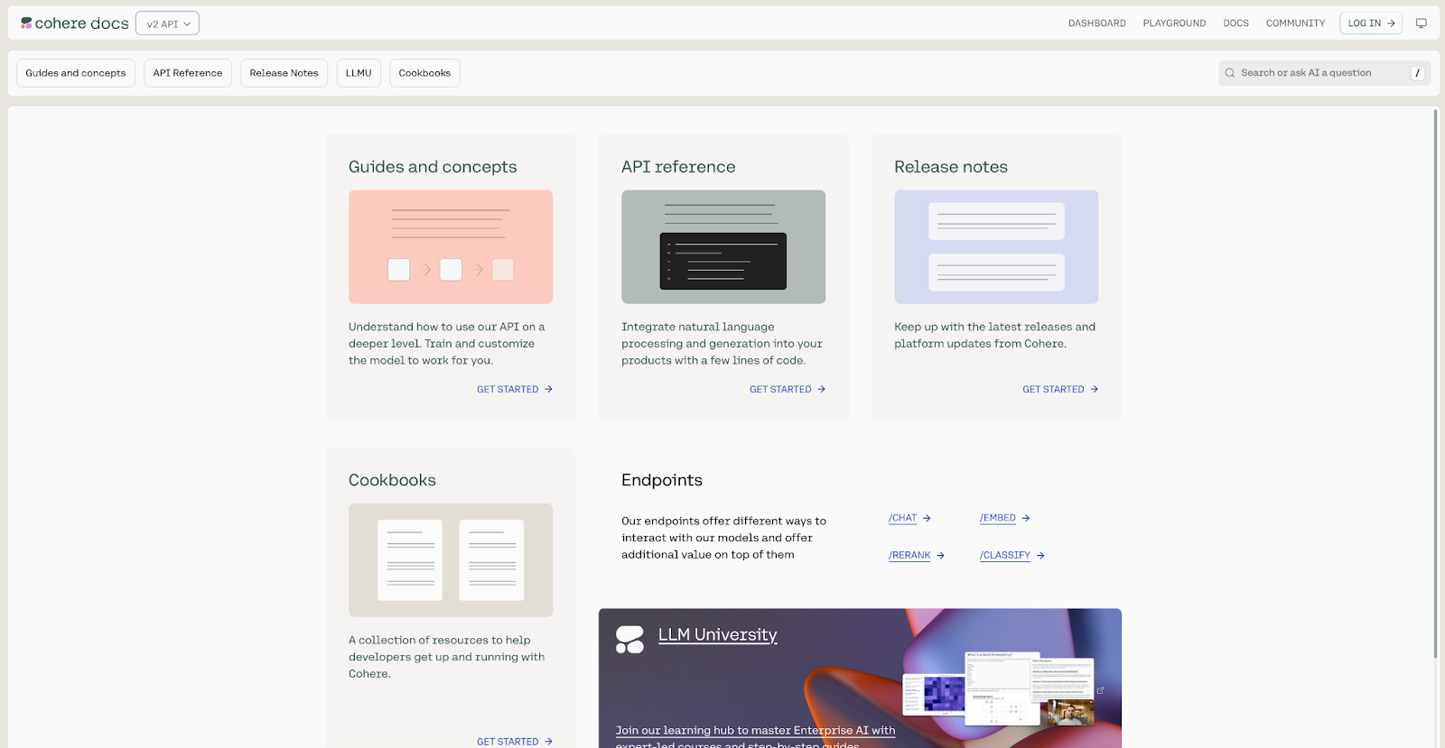Image resolution: width=1445 pixels, height=748 pixels.
Task: Click GET STARTED under Cookbooks
Action: [515, 742]
